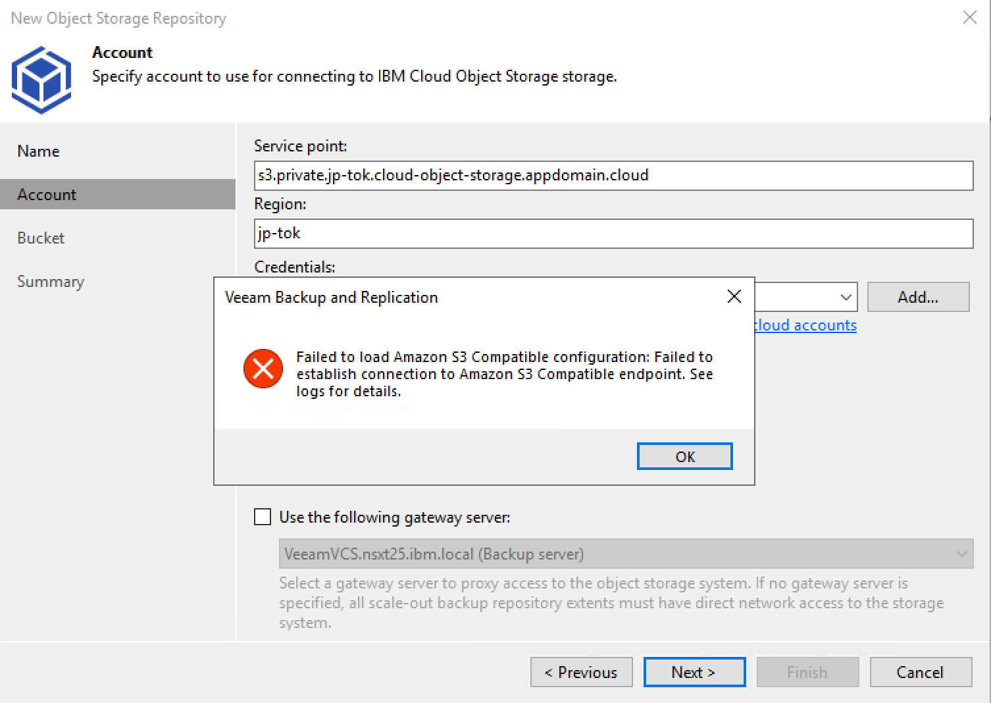This screenshot has width=991, height=703.
Task: Click the Next > button
Action: [694, 672]
